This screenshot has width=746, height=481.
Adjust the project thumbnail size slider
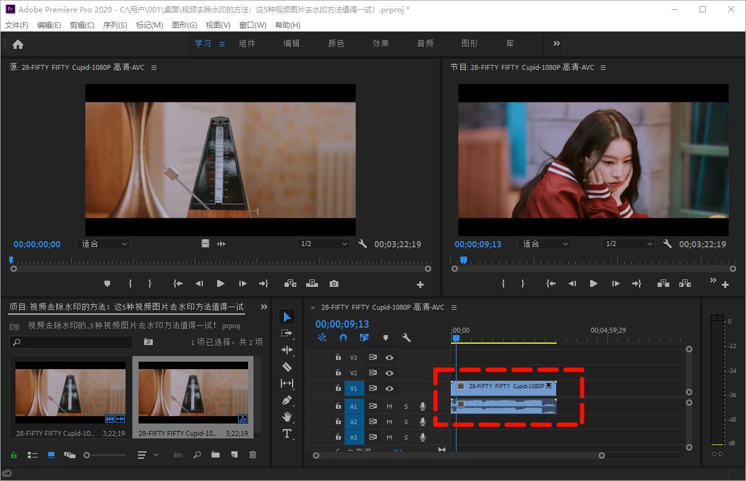[x=87, y=455]
